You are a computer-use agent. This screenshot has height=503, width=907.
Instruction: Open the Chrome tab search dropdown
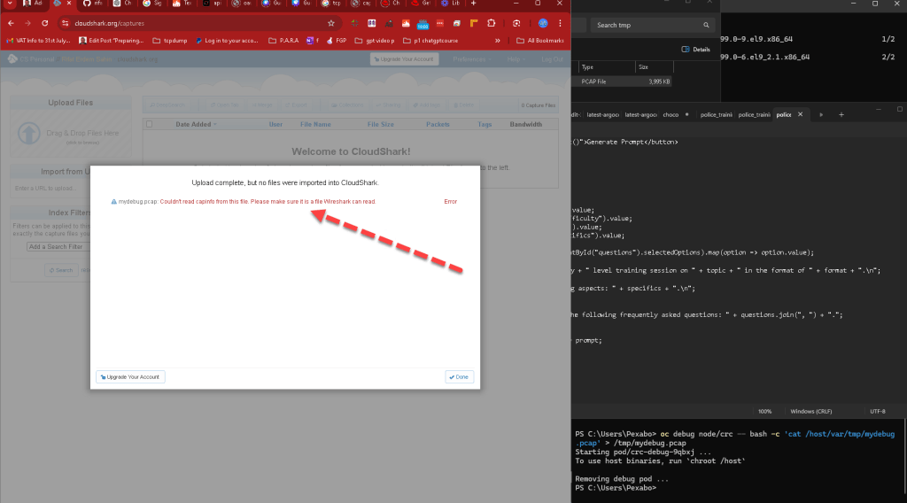(x=10, y=4)
